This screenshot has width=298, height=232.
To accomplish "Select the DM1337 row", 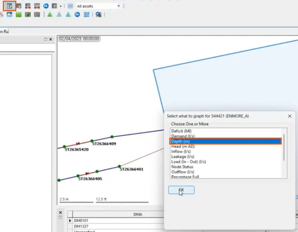I will pos(81,226).
